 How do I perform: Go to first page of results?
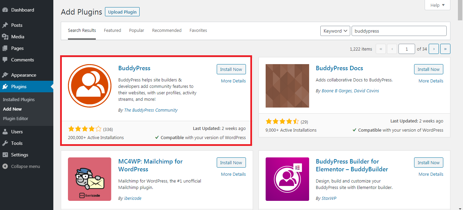380,49
